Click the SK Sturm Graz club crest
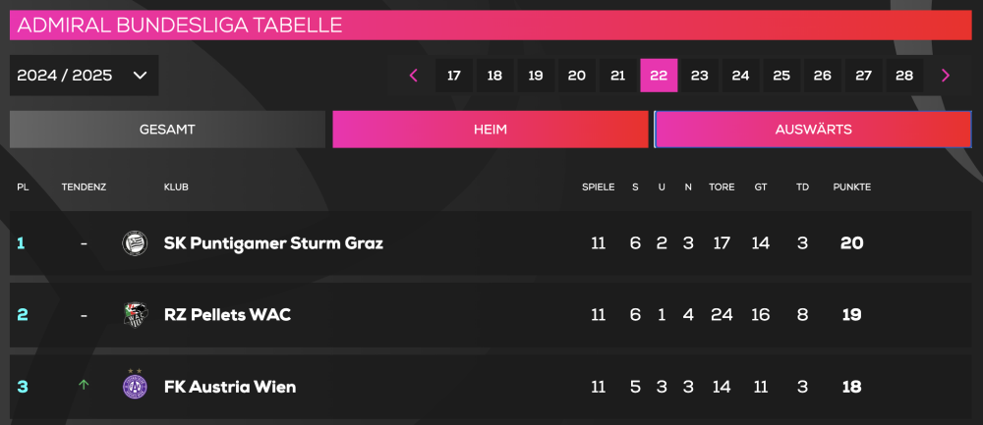Viewport: 983px width, 425px height. tap(134, 243)
